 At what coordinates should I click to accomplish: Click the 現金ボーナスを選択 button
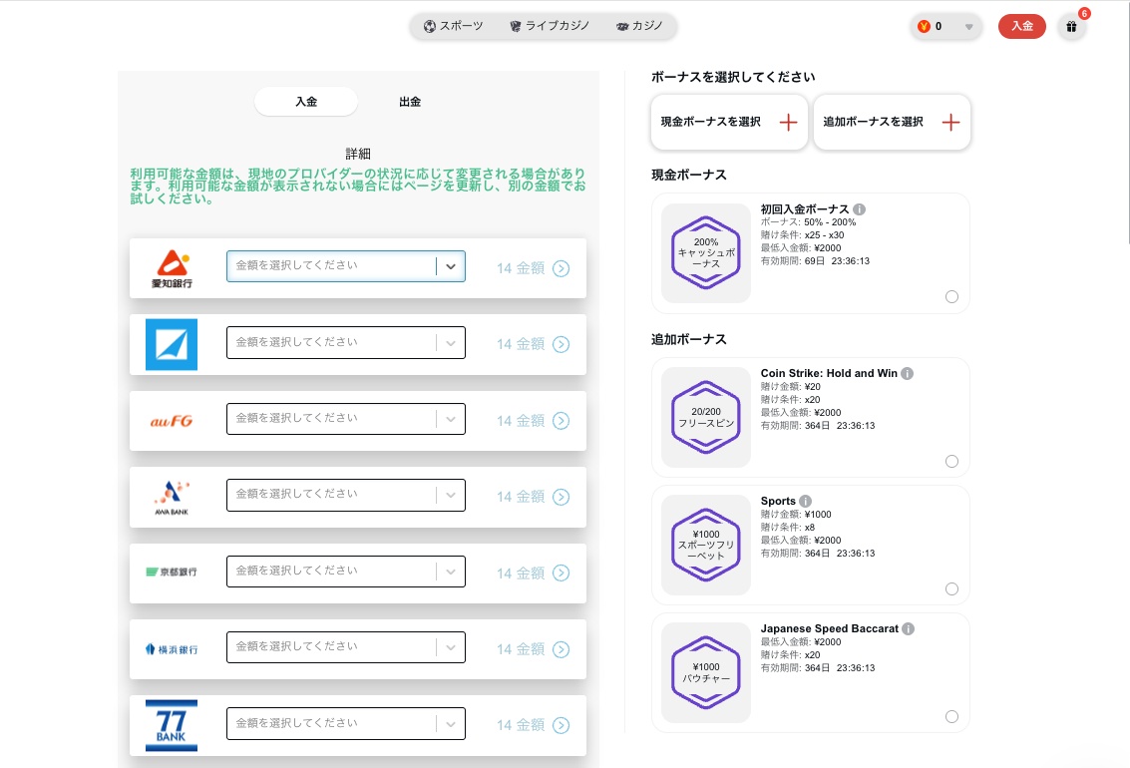pos(729,123)
